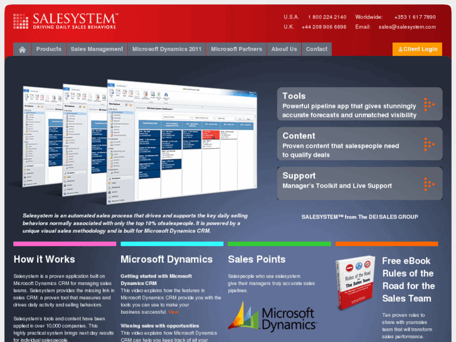Click the Salesystem grid logo icon

tap(21, 21)
